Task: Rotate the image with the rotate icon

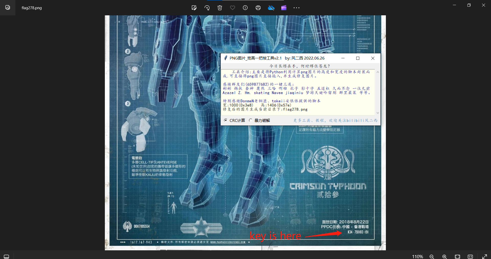Action: pyautogui.click(x=207, y=8)
